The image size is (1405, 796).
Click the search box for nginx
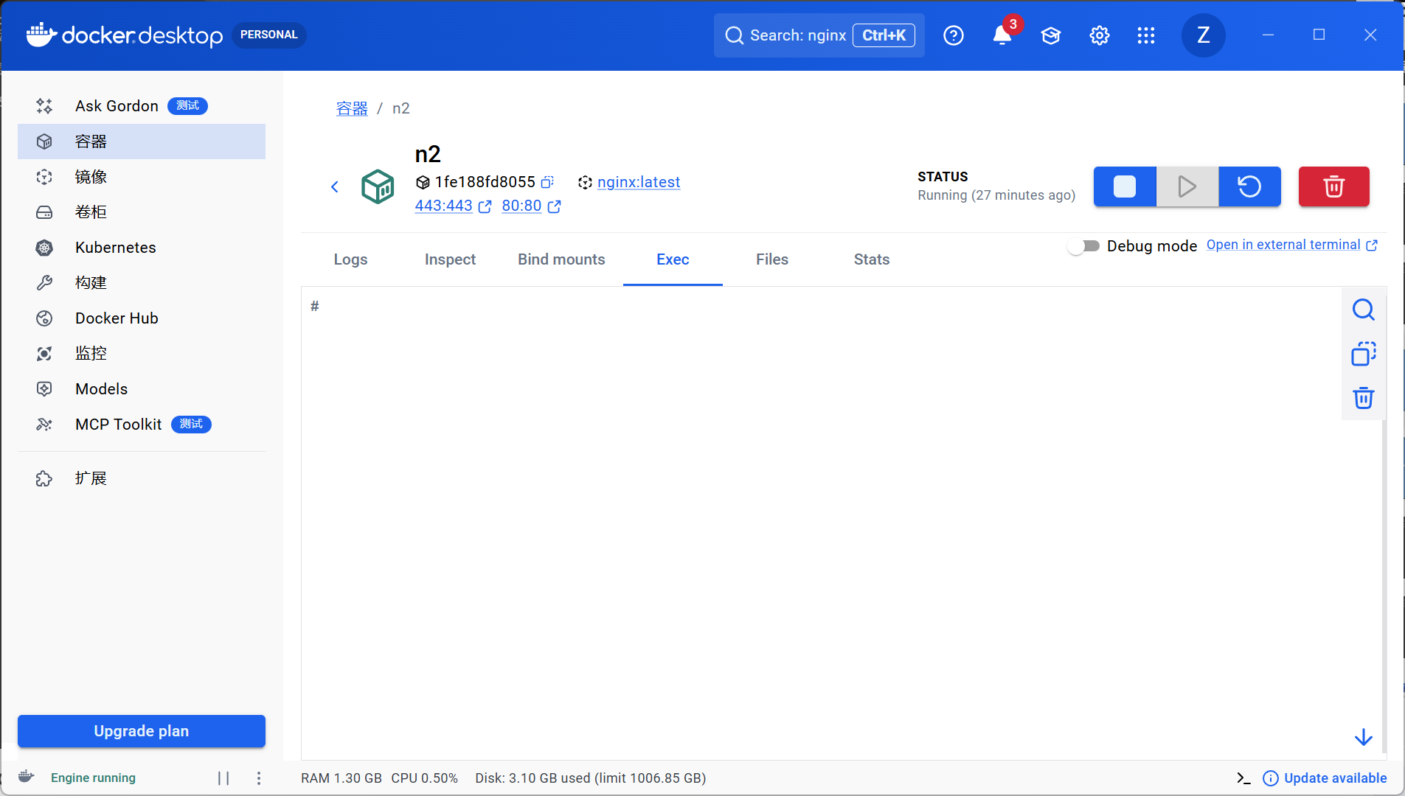pyautogui.click(x=819, y=35)
